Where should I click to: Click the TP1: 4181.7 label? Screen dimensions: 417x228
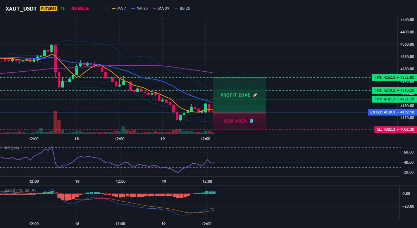pos(385,99)
